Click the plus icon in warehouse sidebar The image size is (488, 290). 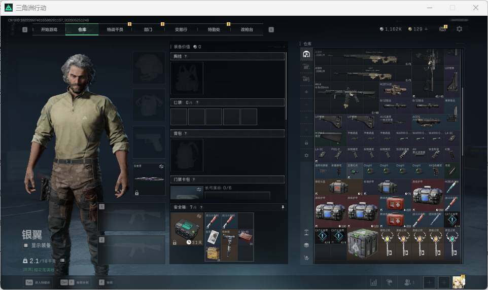pos(306,92)
